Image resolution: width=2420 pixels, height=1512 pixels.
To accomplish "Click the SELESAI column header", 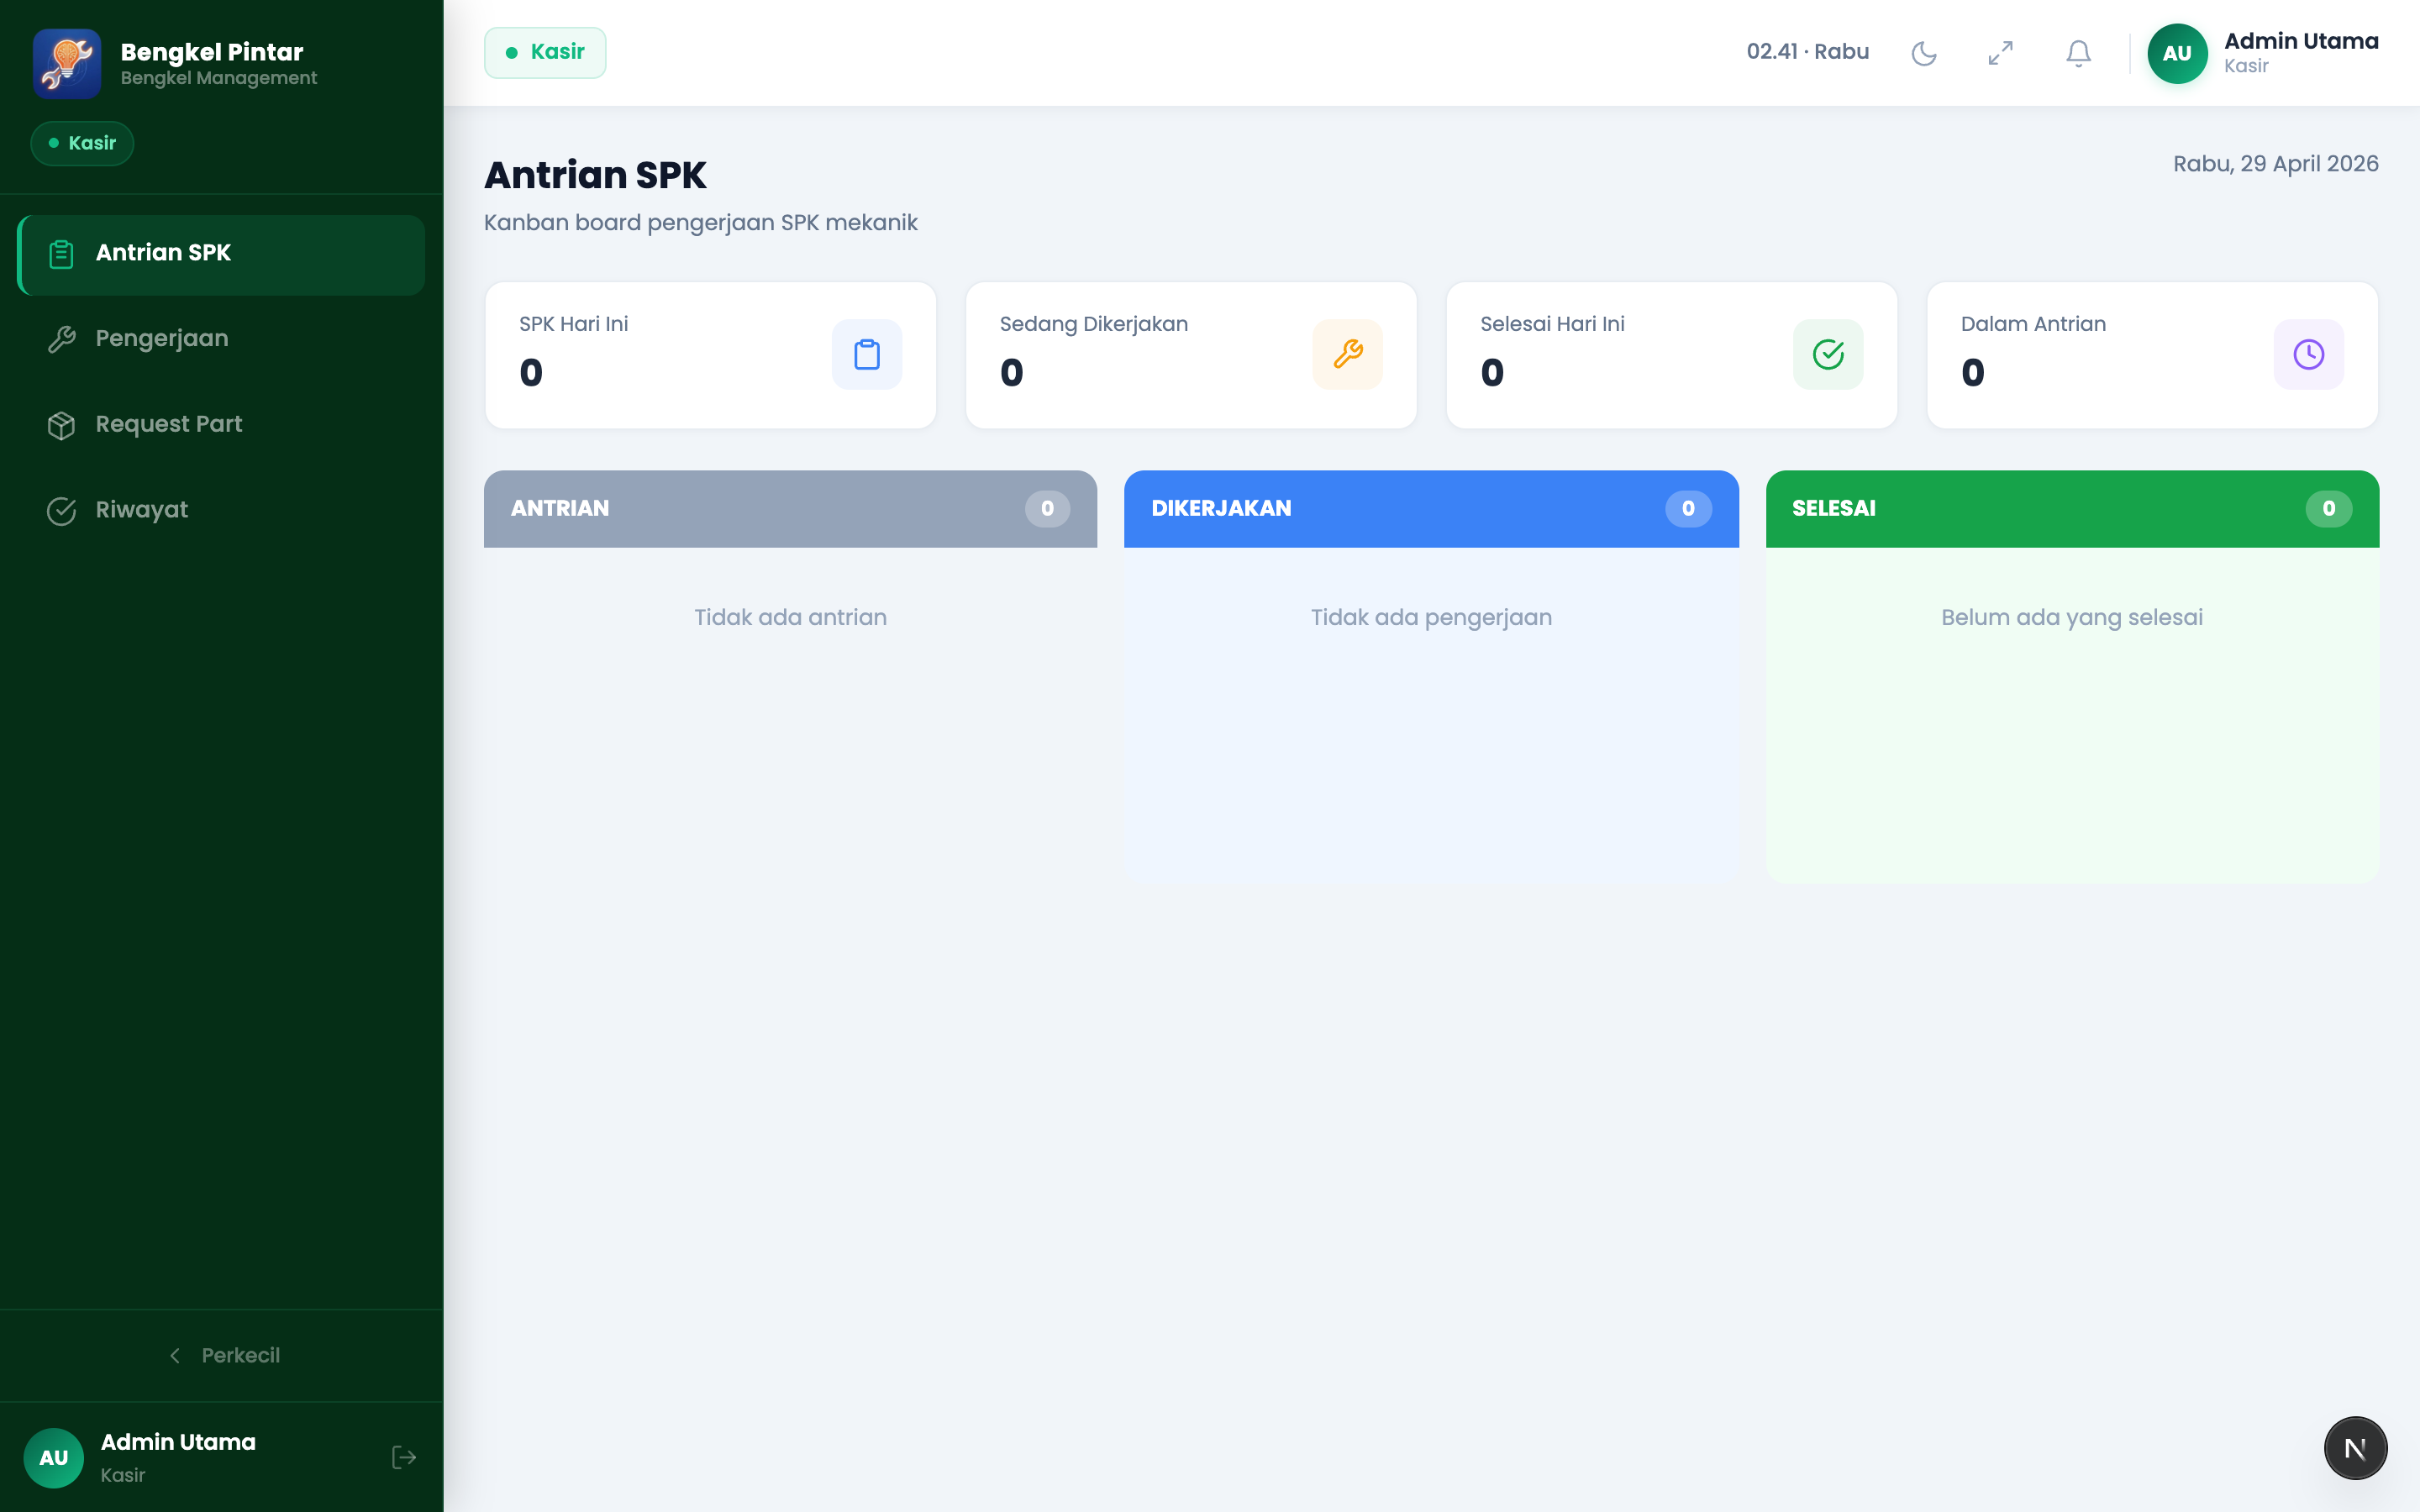I will [x=2072, y=508].
